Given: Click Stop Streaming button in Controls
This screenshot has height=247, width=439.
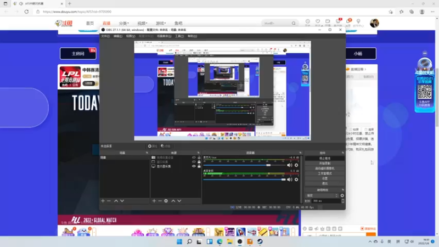Looking at the screenshot, I should [325, 158].
